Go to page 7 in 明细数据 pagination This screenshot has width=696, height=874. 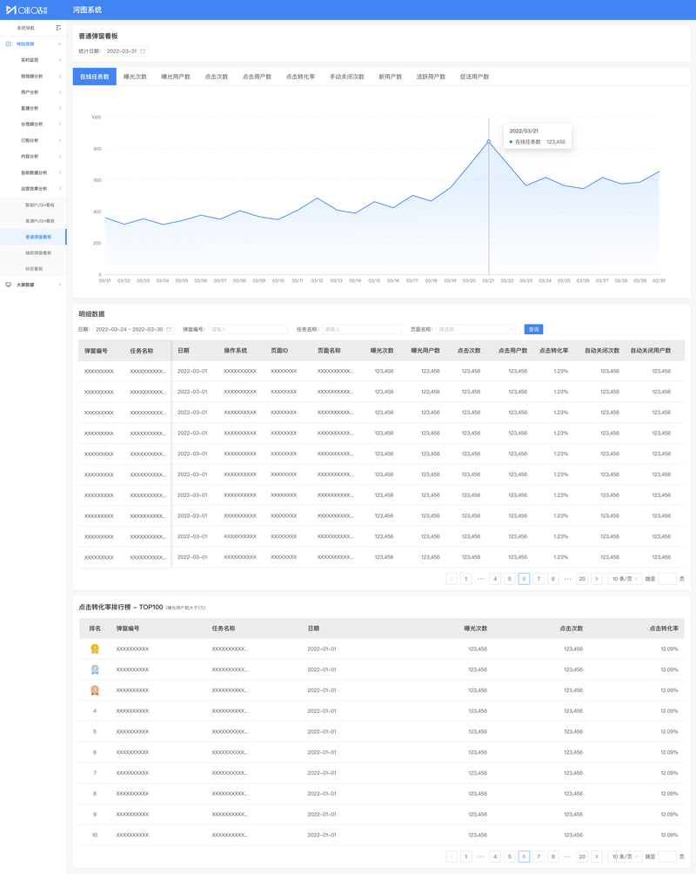pos(539,579)
